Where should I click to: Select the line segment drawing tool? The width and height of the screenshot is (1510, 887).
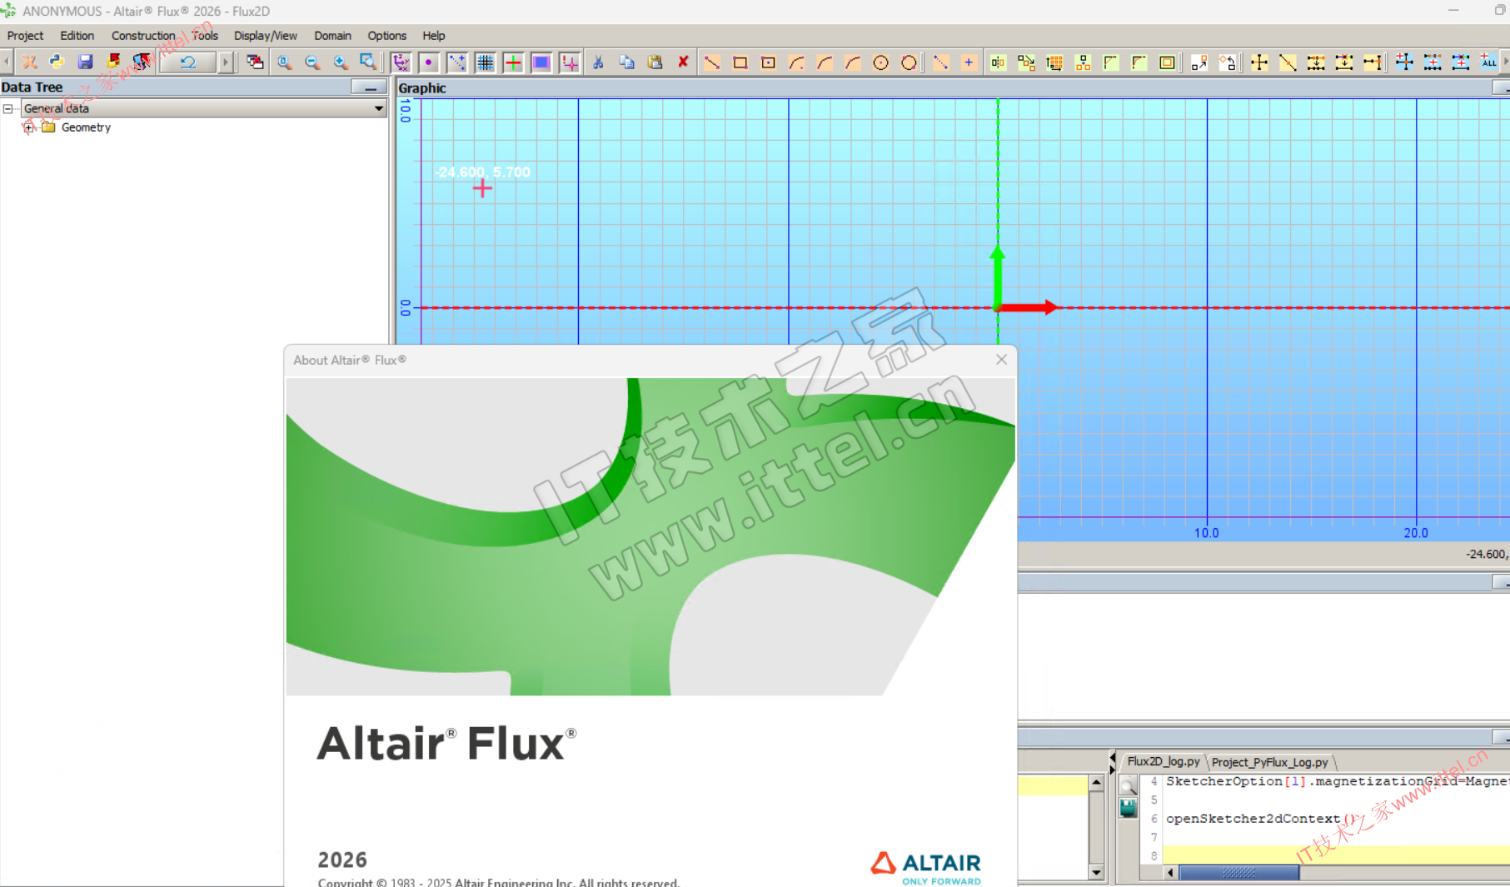coord(711,62)
